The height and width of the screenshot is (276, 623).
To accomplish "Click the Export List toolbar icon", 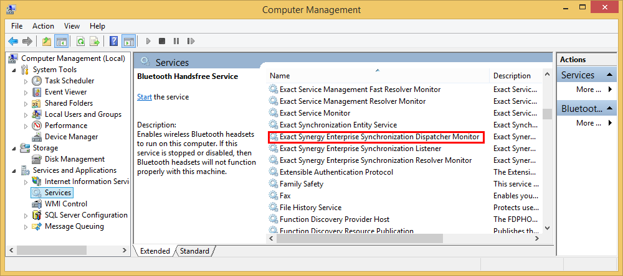I will [95, 41].
